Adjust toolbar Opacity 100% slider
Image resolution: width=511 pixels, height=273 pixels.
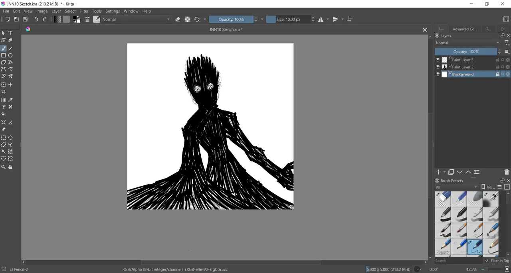click(x=231, y=19)
